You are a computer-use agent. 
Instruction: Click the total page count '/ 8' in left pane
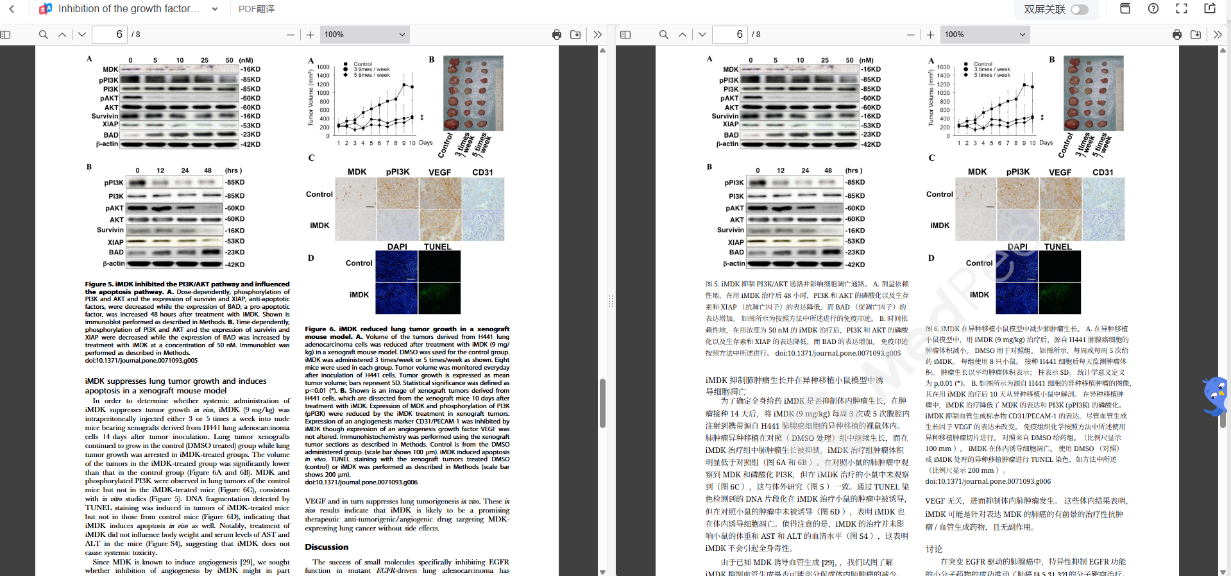pos(136,35)
